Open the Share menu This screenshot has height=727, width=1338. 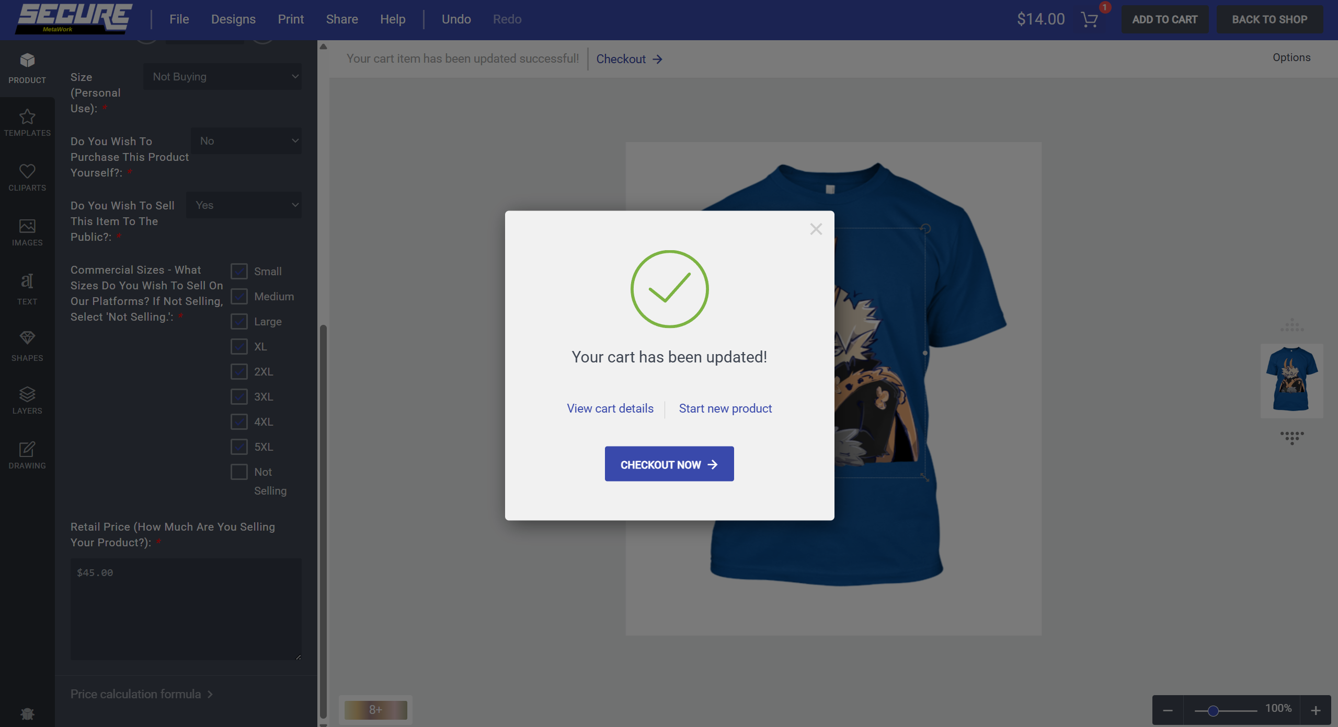pyautogui.click(x=342, y=19)
